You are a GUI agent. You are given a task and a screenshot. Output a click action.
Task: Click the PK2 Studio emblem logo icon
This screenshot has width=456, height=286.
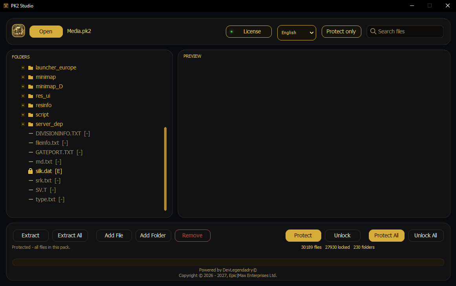point(18,31)
